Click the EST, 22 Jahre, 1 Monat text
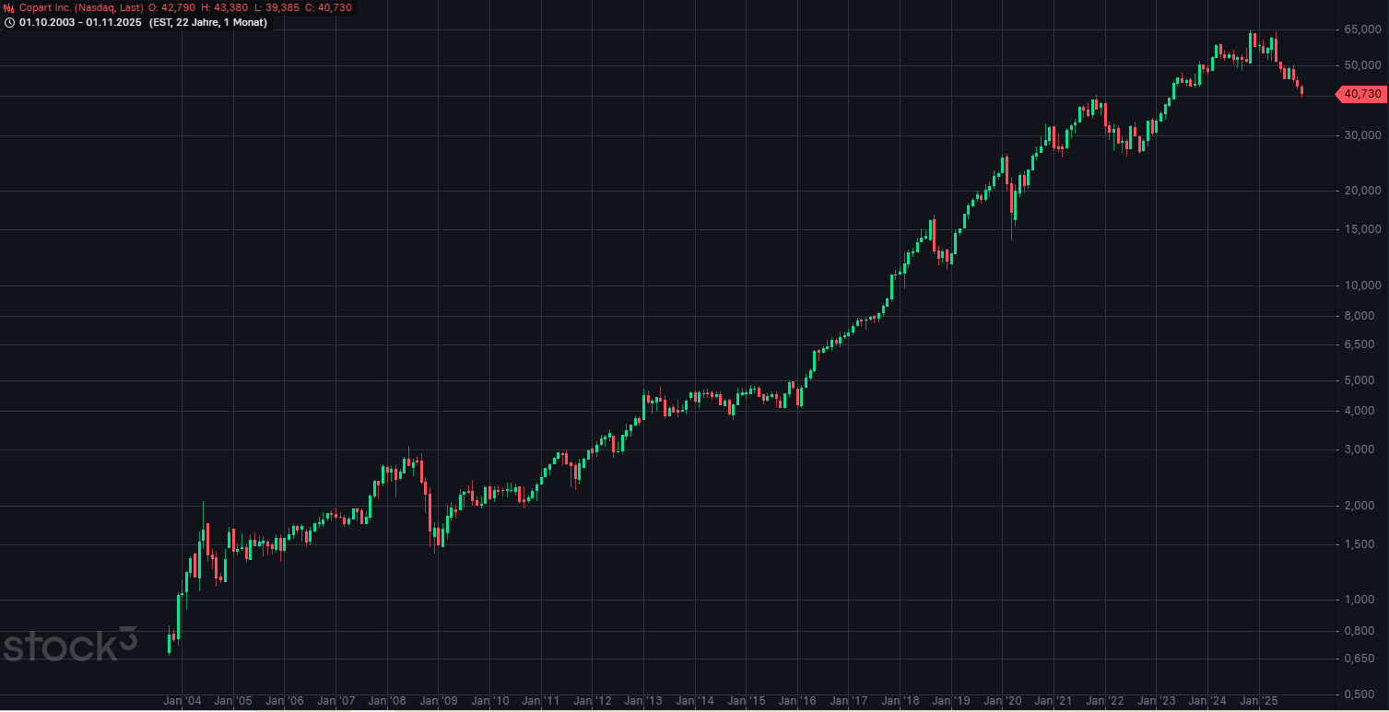 208,22
